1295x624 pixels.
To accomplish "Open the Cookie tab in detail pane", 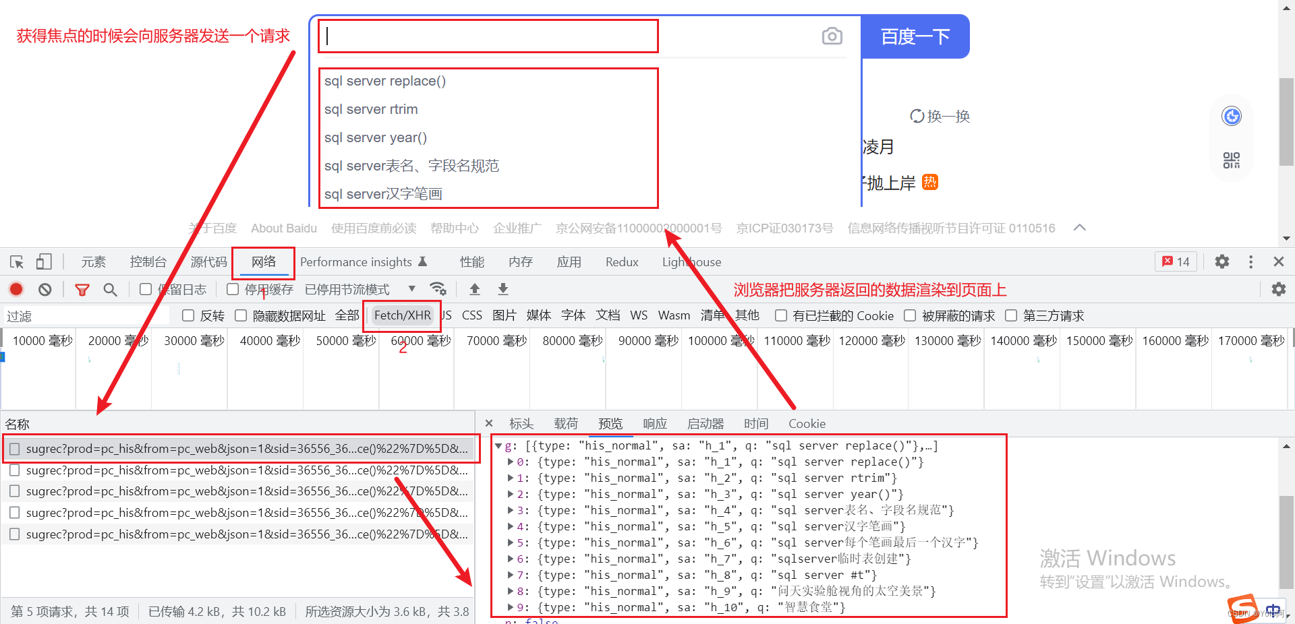I will tap(807, 423).
